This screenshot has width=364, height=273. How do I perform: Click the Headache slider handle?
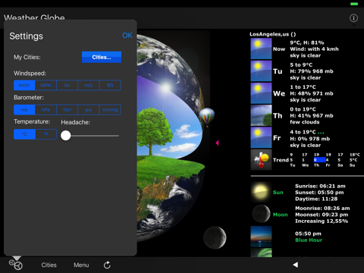click(66, 136)
